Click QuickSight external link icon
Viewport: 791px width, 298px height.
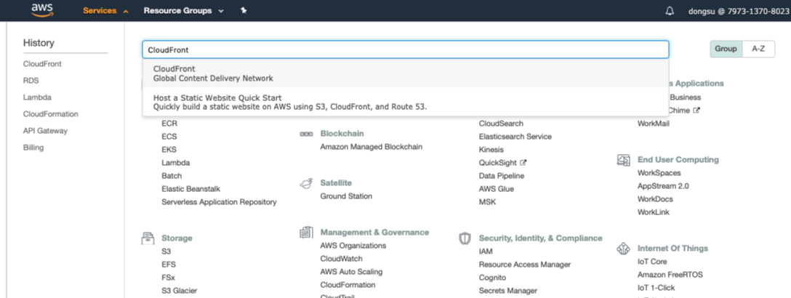523,163
